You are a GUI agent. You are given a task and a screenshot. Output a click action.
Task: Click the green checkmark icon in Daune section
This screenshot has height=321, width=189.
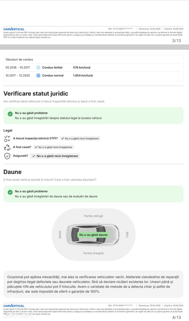10,192
